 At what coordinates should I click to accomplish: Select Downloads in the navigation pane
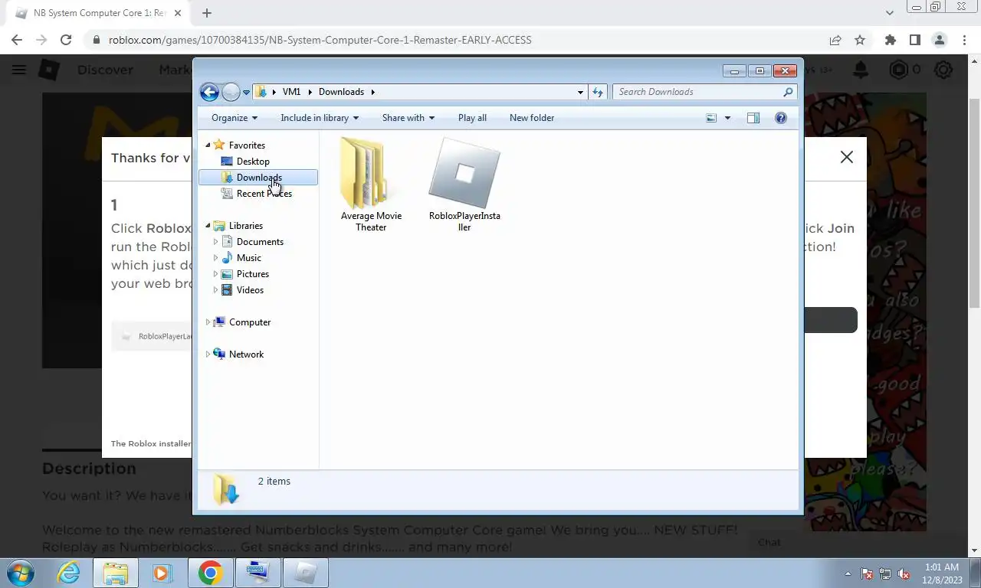(258, 178)
